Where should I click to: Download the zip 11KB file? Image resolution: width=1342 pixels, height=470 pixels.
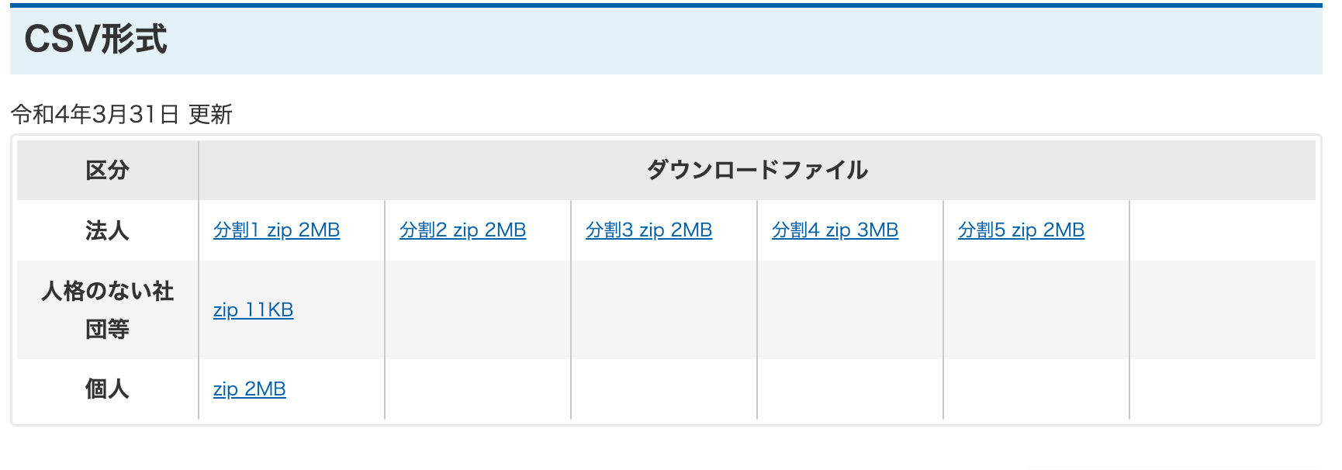click(x=253, y=310)
